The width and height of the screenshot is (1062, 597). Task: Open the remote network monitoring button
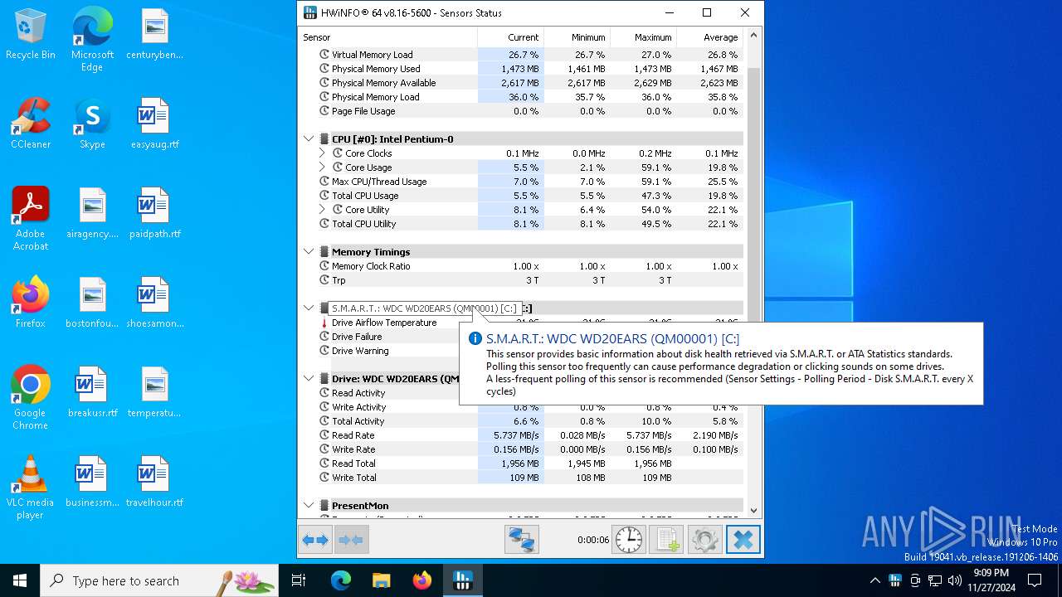[522, 540]
